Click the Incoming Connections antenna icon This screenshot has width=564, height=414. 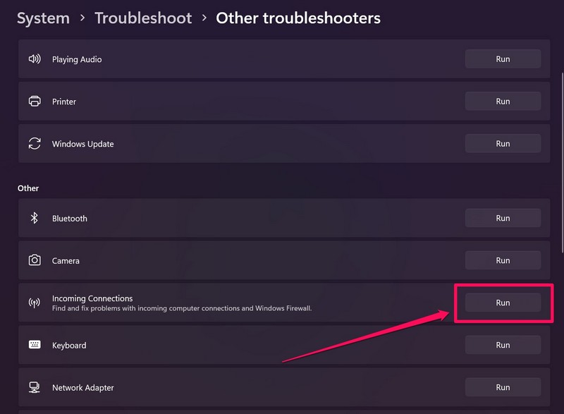(x=35, y=303)
